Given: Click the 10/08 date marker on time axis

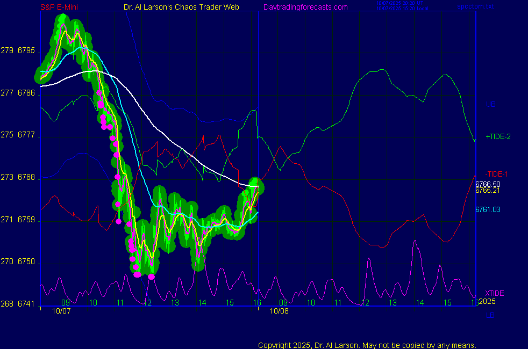Looking at the screenshot, I should pyautogui.click(x=279, y=310).
